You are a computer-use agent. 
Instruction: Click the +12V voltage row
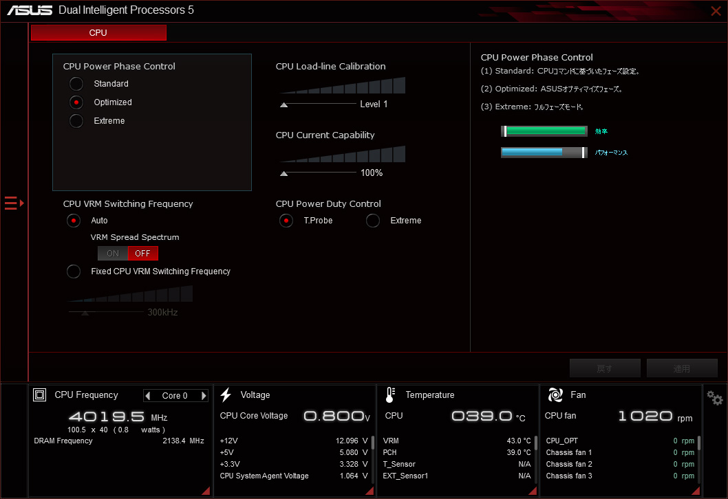pyautogui.click(x=294, y=441)
